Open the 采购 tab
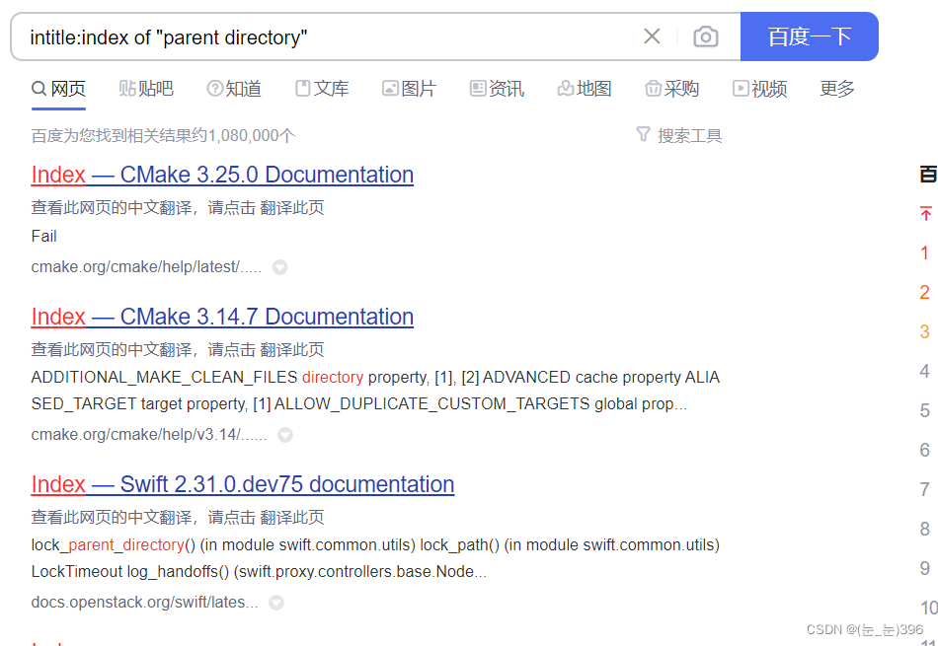Viewport: 938px width, 646px height. click(x=671, y=89)
